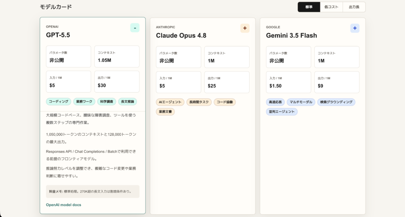
Task: Click the Responses API description paragraph
Action: tap(91, 155)
